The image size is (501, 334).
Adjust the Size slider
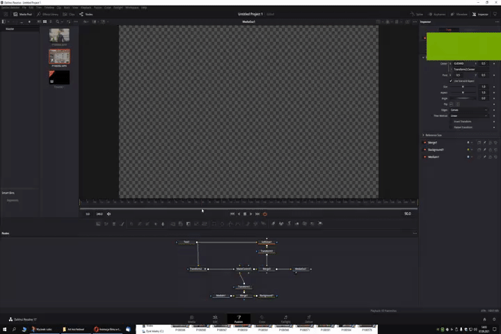tap(463, 86)
